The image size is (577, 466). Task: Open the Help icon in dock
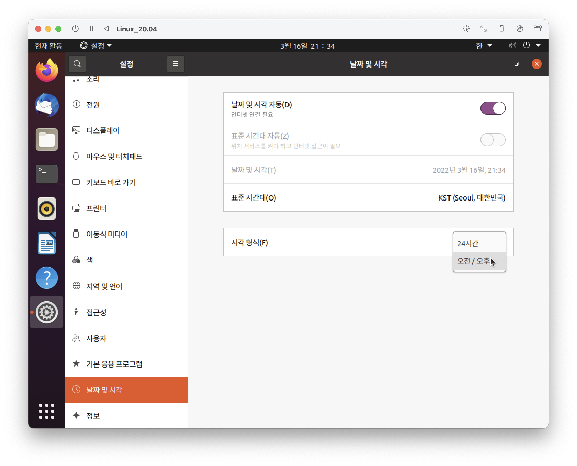click(x=47, y=278)
